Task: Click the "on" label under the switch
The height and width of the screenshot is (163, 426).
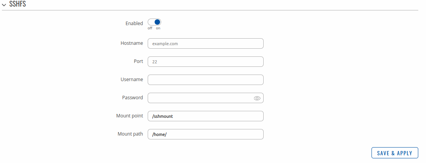Action: click(x=158, y=28)
